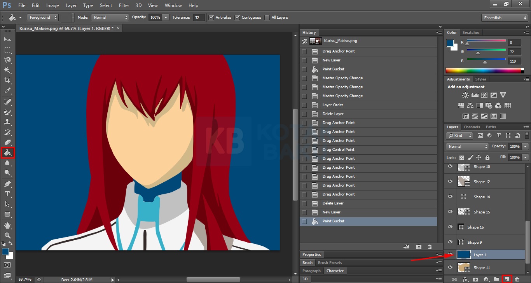Create a new snapshot in the History panel

(419, 246)
